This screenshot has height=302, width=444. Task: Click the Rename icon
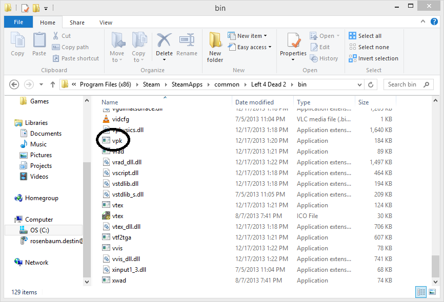coord(187,40)
